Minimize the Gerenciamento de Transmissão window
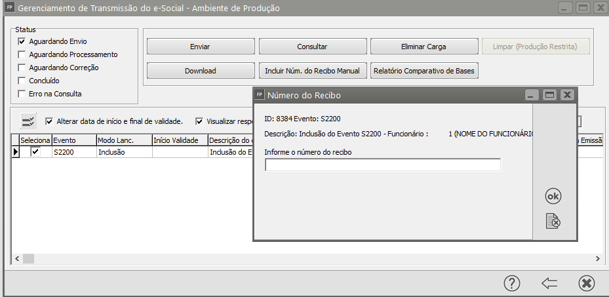 (566, 8)
